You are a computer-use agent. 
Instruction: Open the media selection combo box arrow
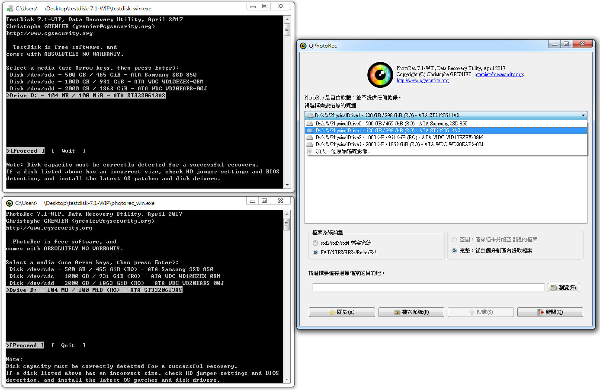(583, 115)
